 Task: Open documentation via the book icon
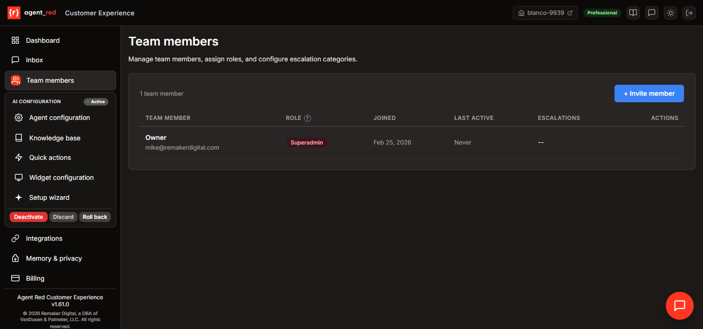633,13
